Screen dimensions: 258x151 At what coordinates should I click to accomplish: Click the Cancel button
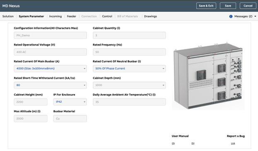click(248, 6)
